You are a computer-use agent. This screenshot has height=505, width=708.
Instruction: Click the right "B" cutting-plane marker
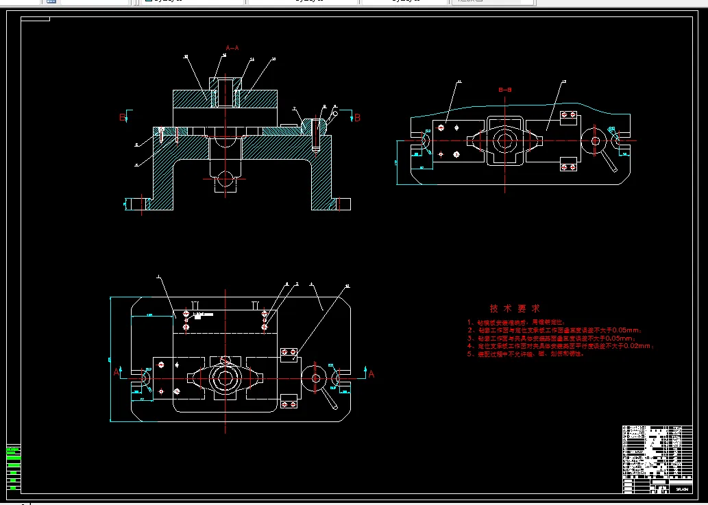click(357, 117)
